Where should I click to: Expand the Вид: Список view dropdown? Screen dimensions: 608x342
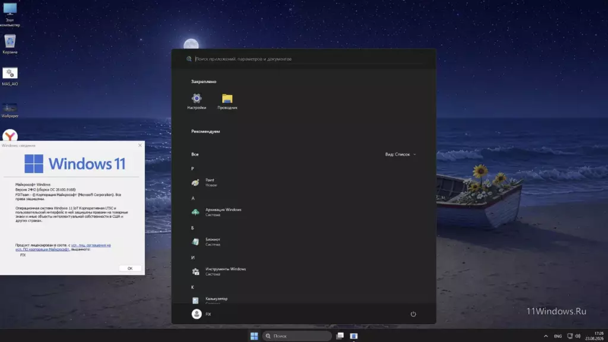[x=401, y=154]
